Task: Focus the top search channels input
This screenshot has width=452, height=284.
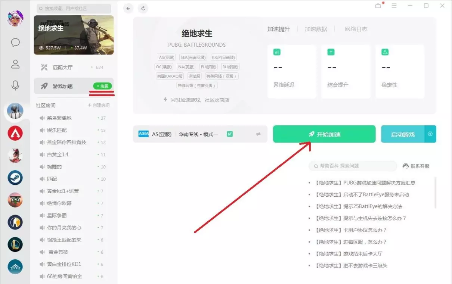Action: pos(74,8)
